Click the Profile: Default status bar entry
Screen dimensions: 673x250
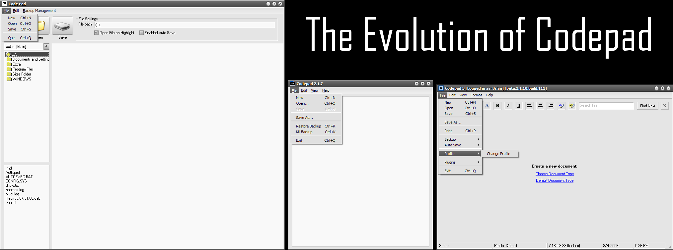point(519,246)
